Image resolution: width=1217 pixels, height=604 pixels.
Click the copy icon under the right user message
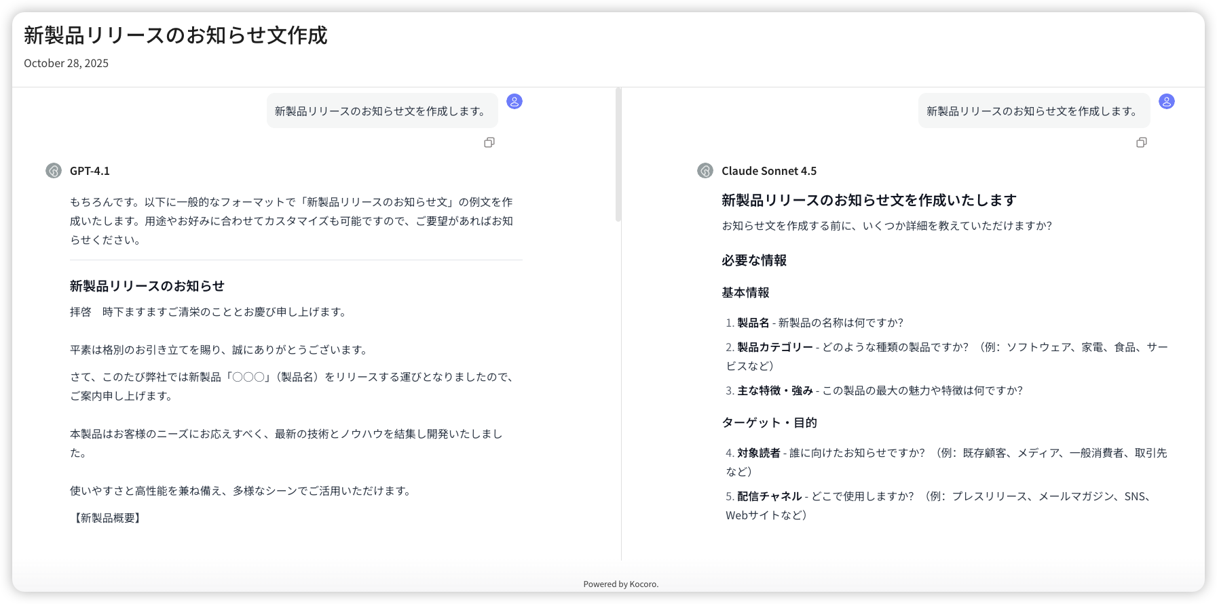(x=1141, y=142)
